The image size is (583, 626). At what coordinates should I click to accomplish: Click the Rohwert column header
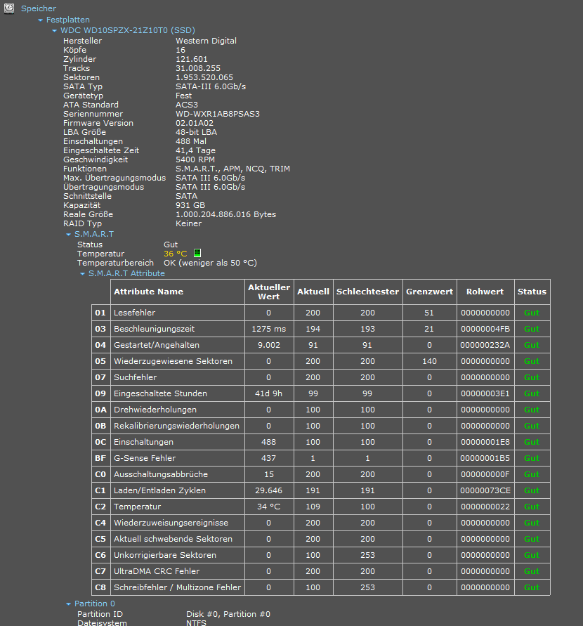[x=485, y=292]
